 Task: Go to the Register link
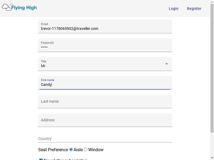[194, 9]
